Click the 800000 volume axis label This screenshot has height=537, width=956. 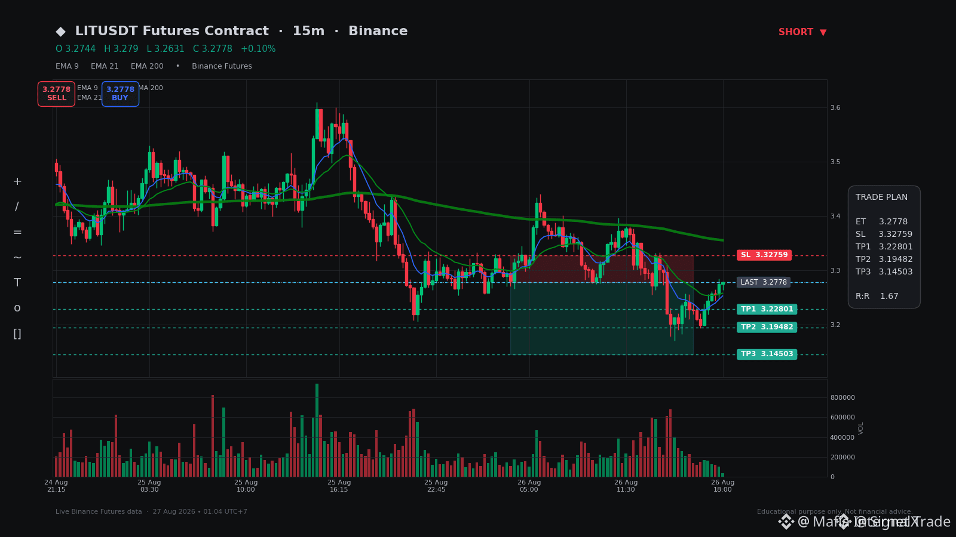(842, 398)
